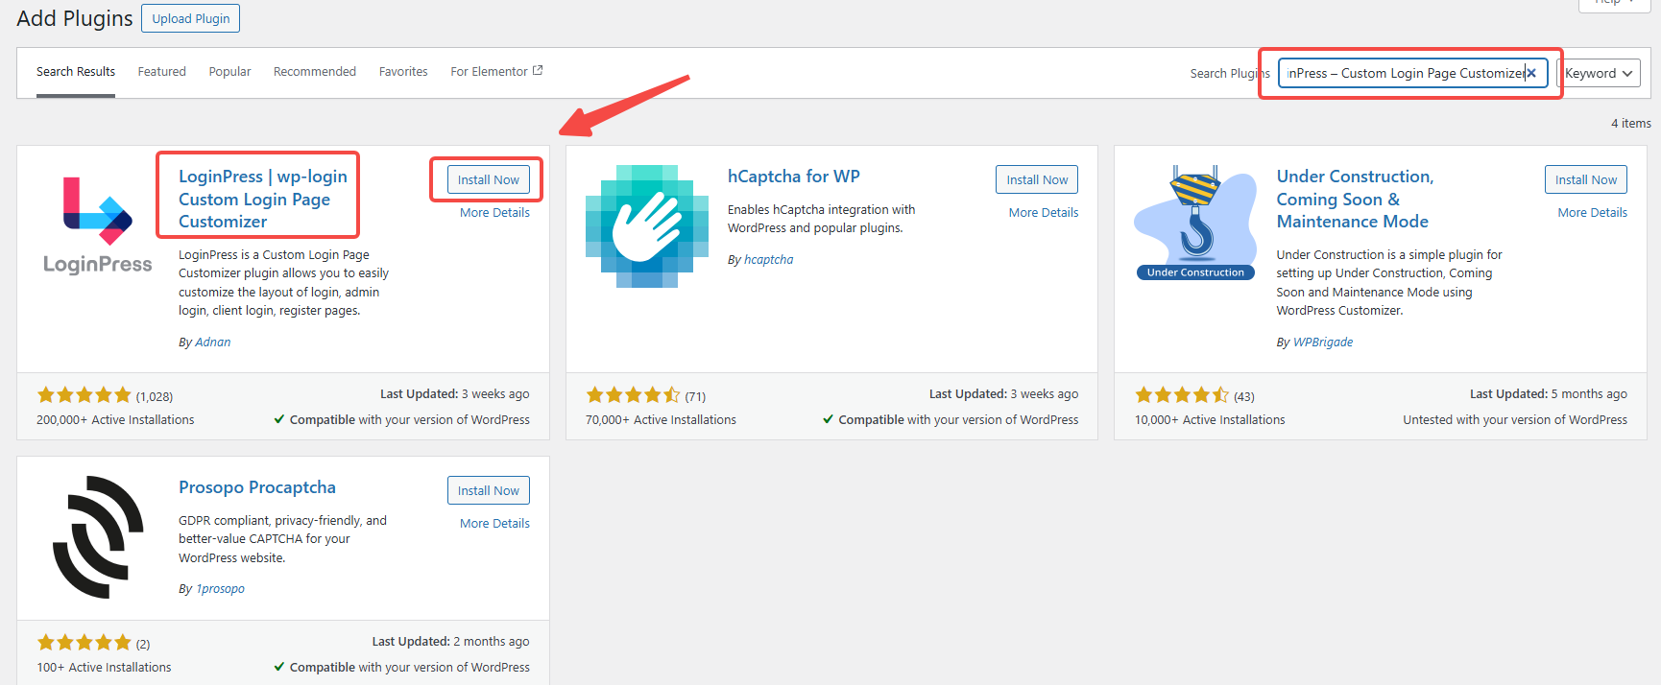Image resolution: width=1661 pixels, height=685 pixels.
Task: Switch to the Featured tab
Action: click(x=161, y=72)
